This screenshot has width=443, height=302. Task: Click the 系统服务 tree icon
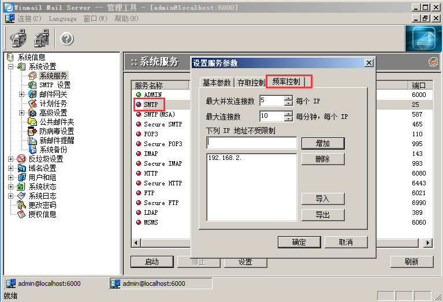coord(32,76)
